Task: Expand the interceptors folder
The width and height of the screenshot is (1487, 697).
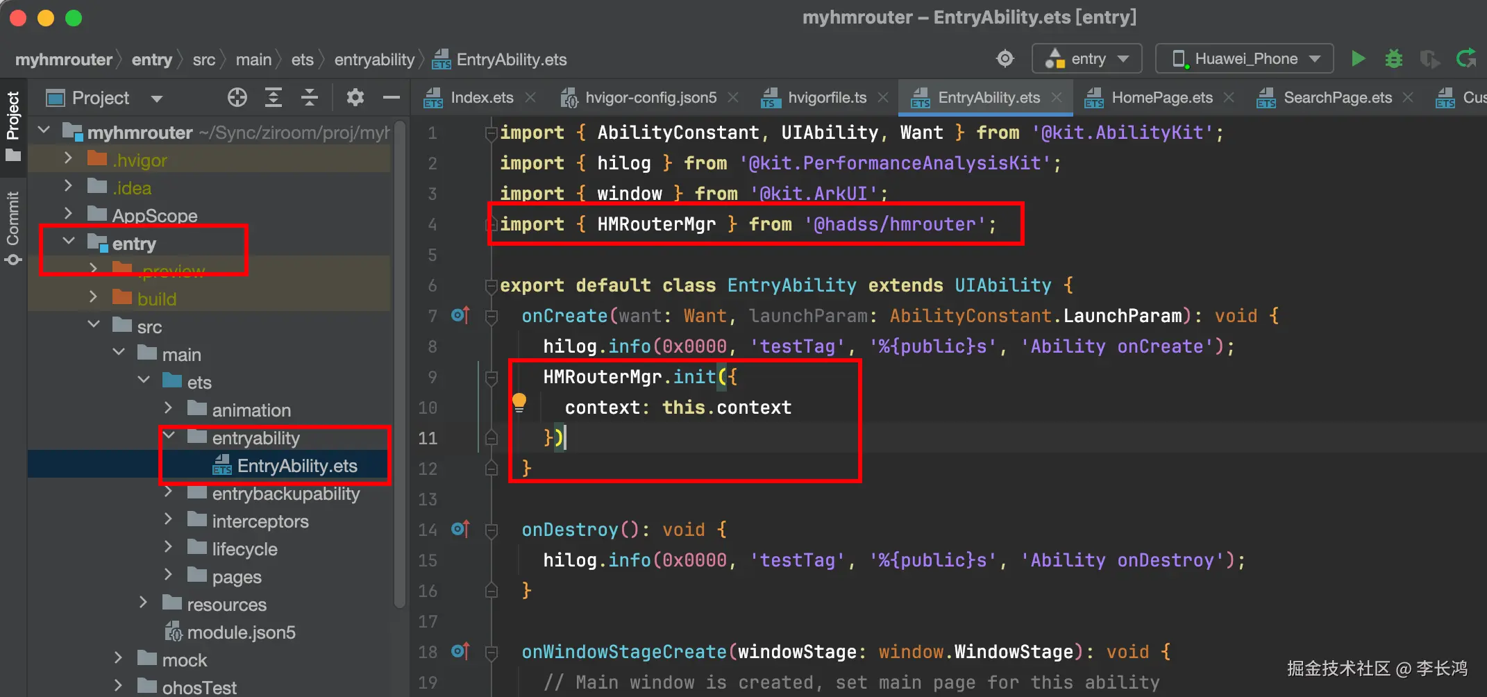Action: tap(169, 520)
